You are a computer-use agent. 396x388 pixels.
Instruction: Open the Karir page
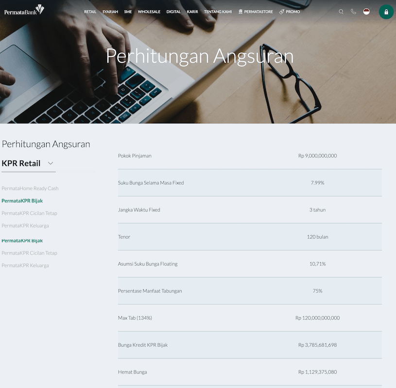pos(192,12)
